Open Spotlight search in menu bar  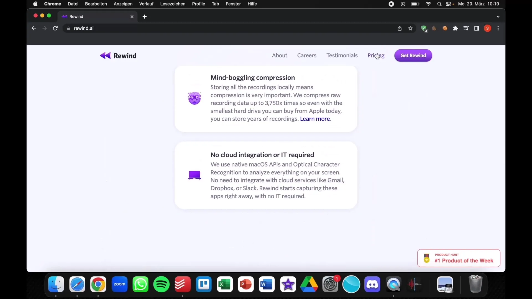click(439, 4)
